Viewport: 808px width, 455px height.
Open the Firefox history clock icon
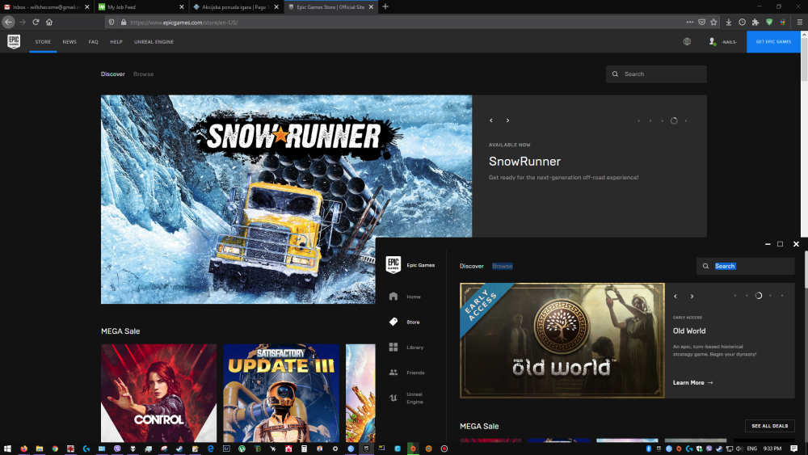(742, 22)
